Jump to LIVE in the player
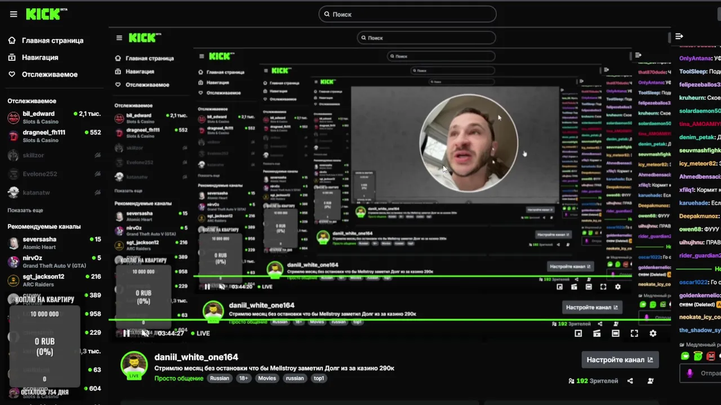The height and width of the screenshot is (405, 721). [x=200, y=333]
